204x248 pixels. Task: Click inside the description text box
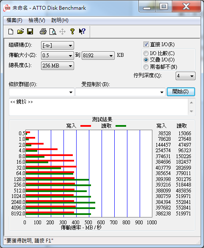pyautogui.click(x=99, y=107)
